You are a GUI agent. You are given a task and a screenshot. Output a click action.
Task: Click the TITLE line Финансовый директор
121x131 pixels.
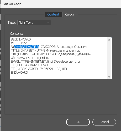(x=45, y=51)
